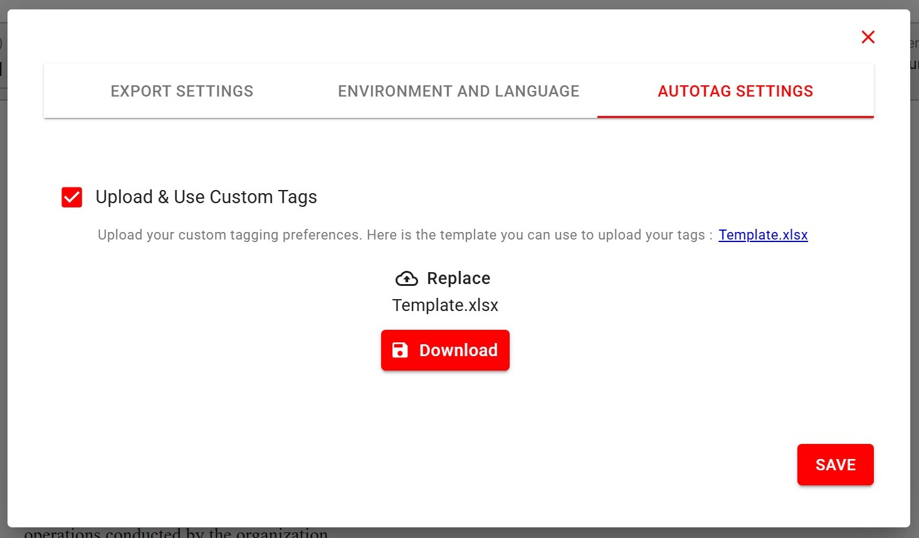
Task: Click the floppy disk icon in Download button
Action: pos(400,350)
